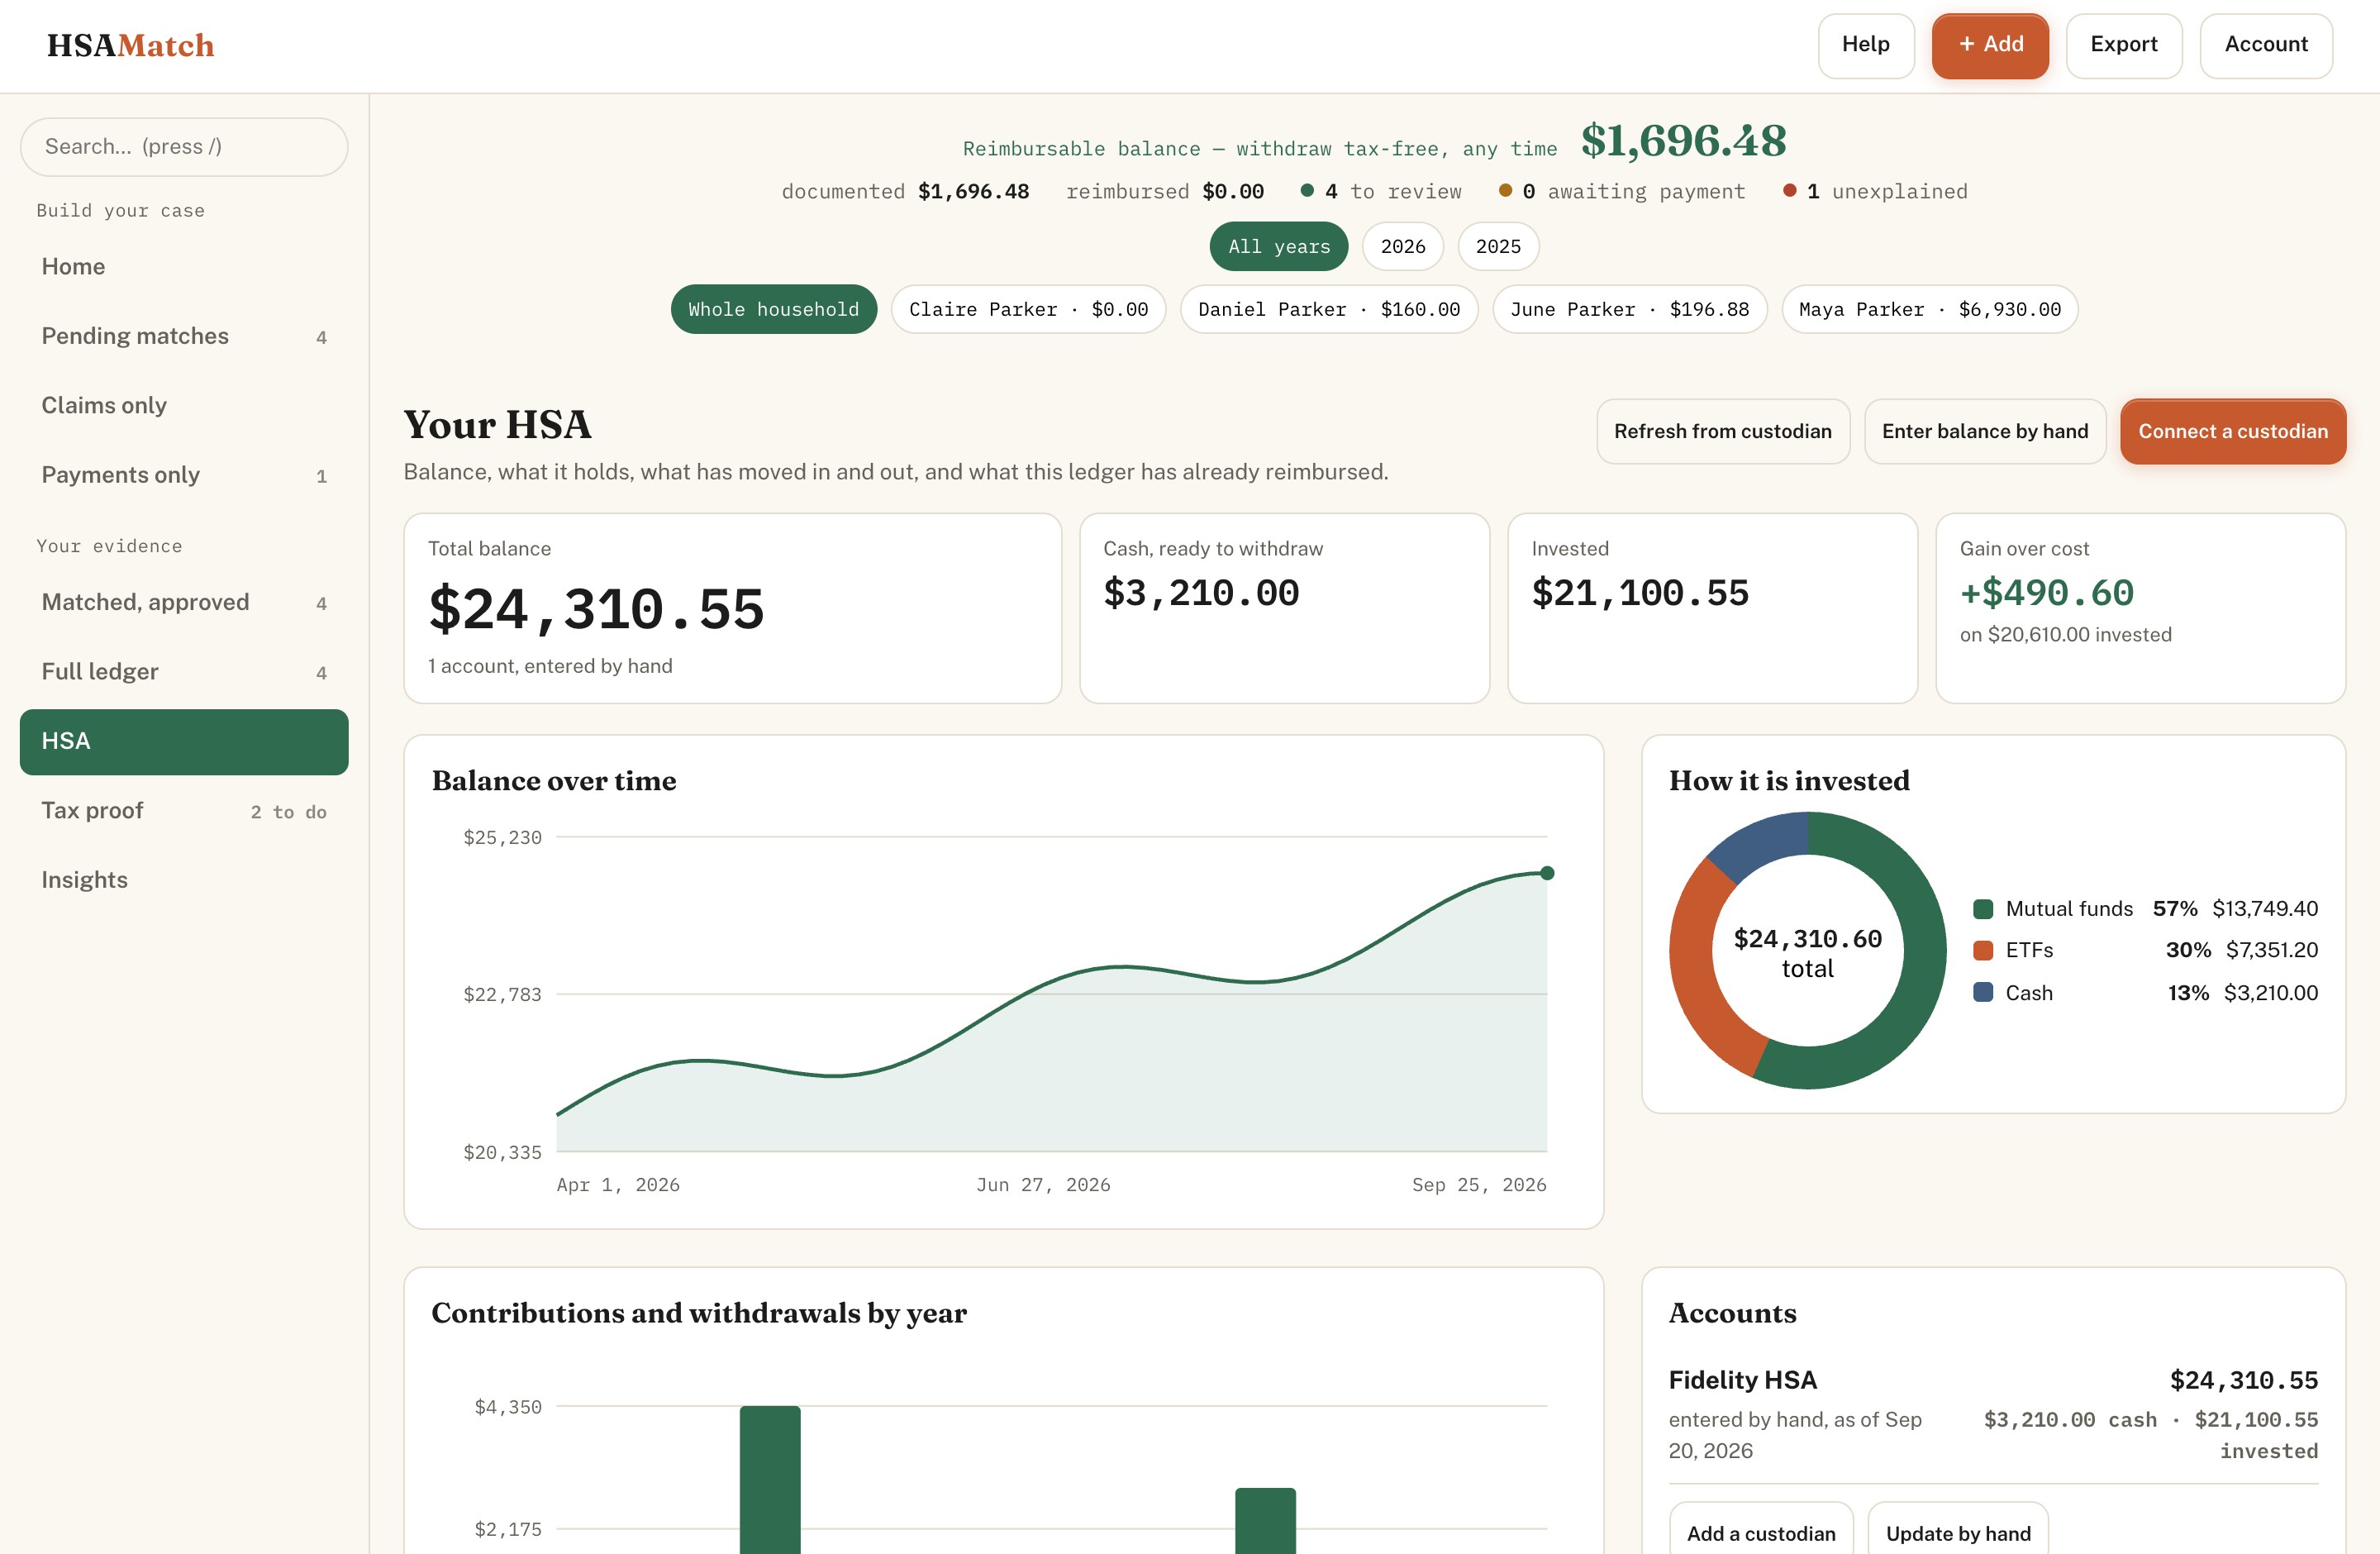Filter by year 2026
The height and width of the screenshot is (1554, 2380).
coord(1402,246)
